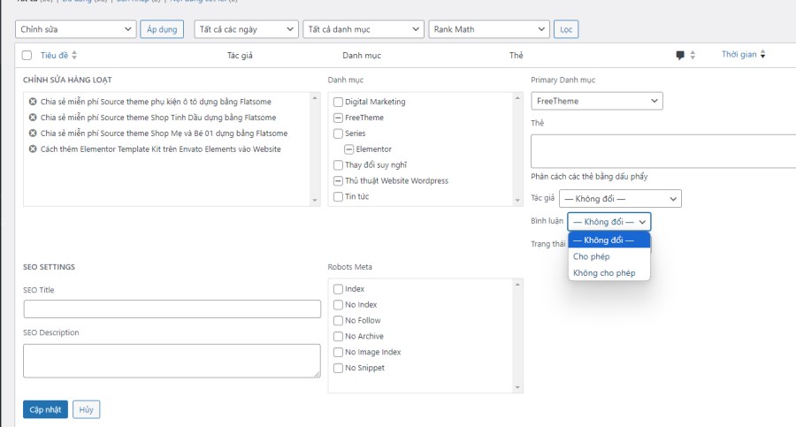Focus the SEO Title input field

(x=172, y=309)
